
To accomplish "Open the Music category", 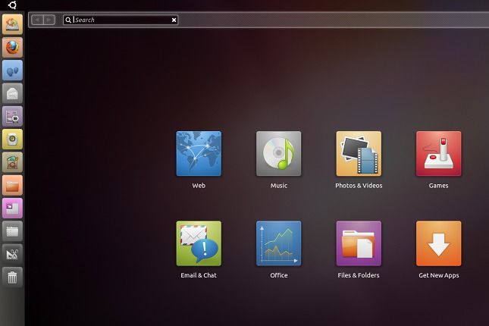I will point(278,154).
